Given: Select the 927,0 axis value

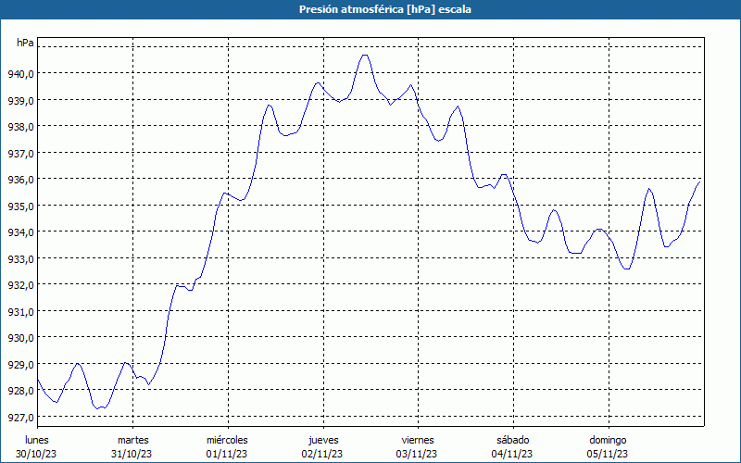Looking at the screenshot, I should coord(20,418).
